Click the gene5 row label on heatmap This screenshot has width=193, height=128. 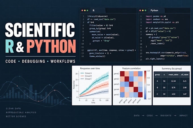coord(116,95)
